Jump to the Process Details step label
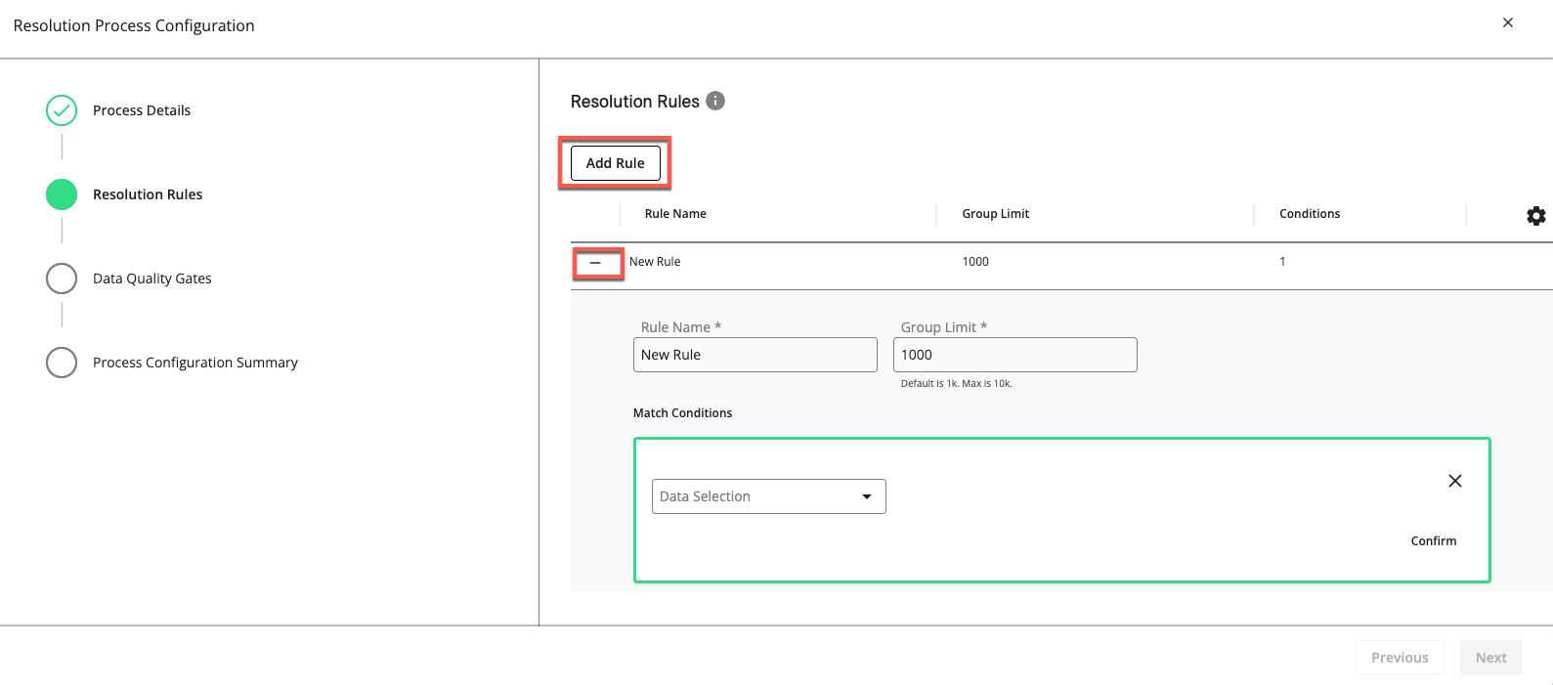This screenshot has height=685, width=1553. [142, 110]
